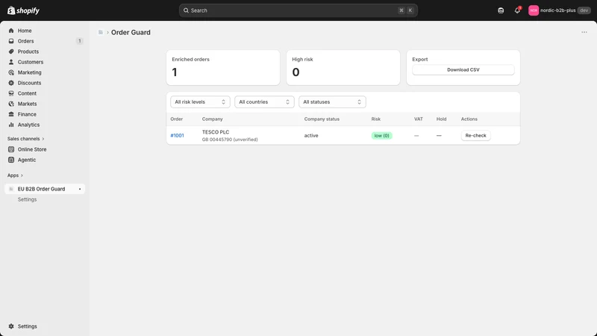Screen dimensions: 597x336
Task: Click the Discounts icon
Action: coord(11,83)
